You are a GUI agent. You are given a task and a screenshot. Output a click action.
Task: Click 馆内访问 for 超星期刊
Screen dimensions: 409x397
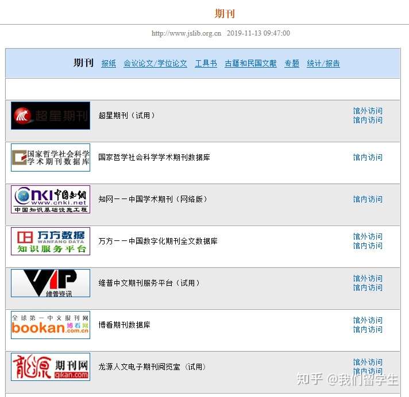pyautogui.click(x=368, y=120)
